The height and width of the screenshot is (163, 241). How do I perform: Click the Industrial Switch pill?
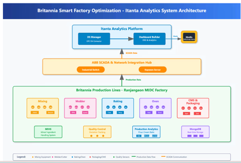[x=91, y=70]
